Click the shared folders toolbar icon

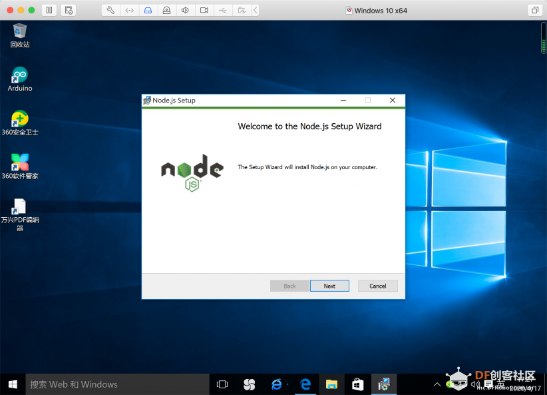(242, 10)
